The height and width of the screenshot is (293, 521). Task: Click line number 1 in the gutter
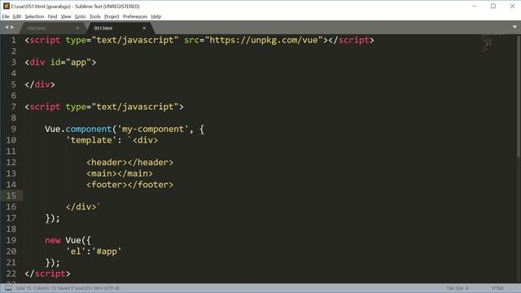(13, 40)
